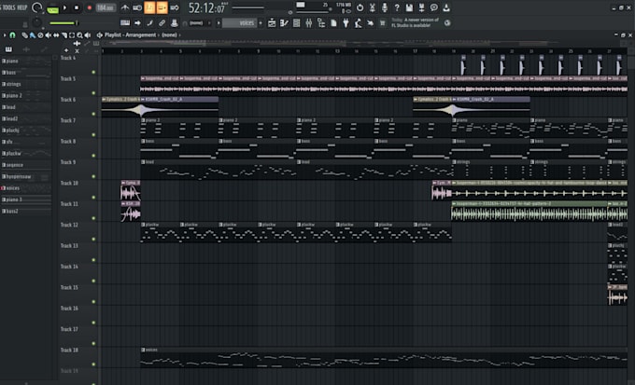
Task: Click the tempo tapper icon
Action: click(x=358, y=23)
